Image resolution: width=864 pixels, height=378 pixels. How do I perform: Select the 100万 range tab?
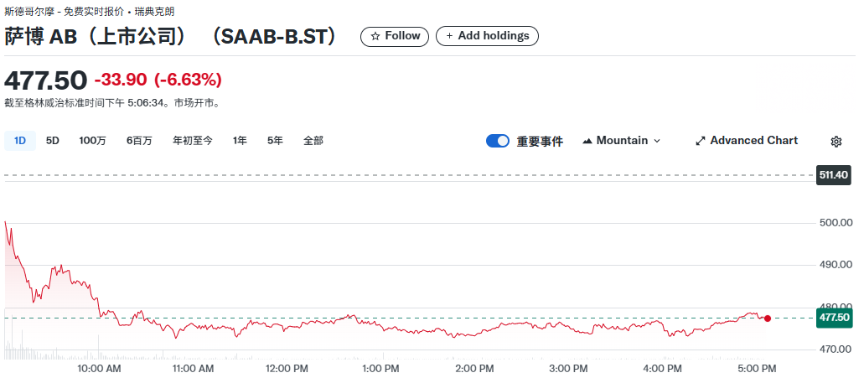(x=92, y=141)
